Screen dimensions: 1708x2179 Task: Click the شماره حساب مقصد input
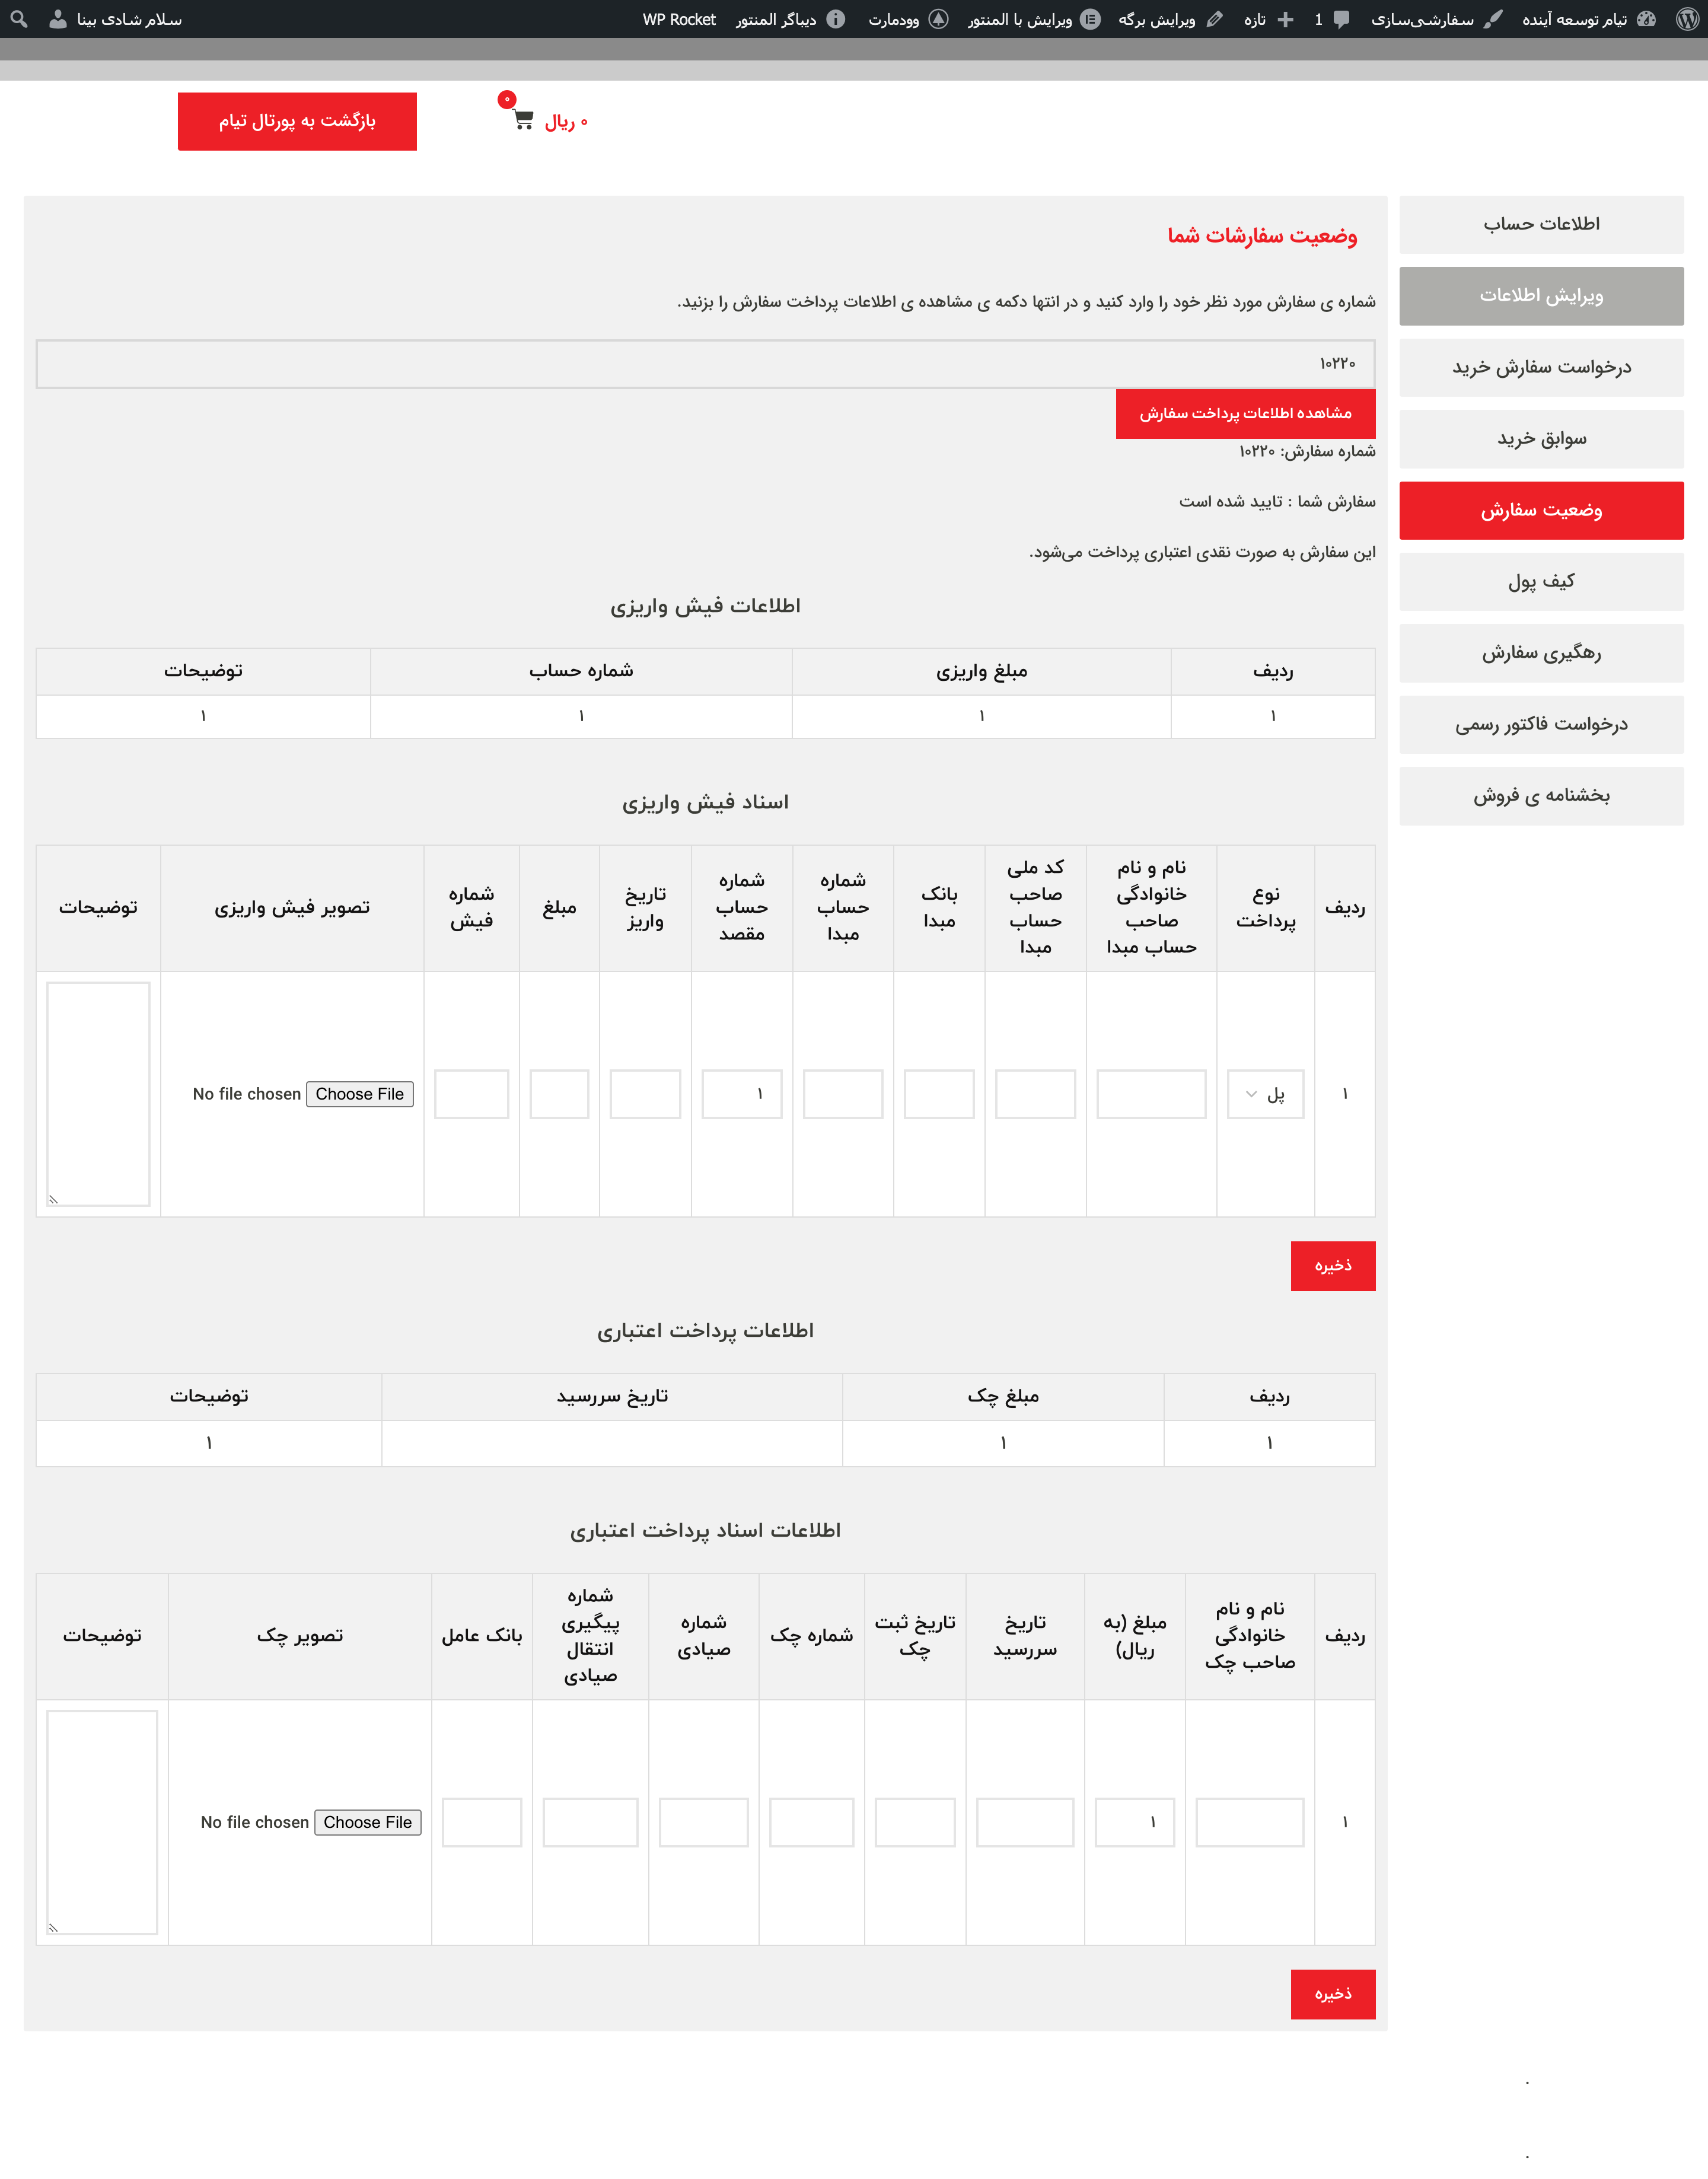742,1094
